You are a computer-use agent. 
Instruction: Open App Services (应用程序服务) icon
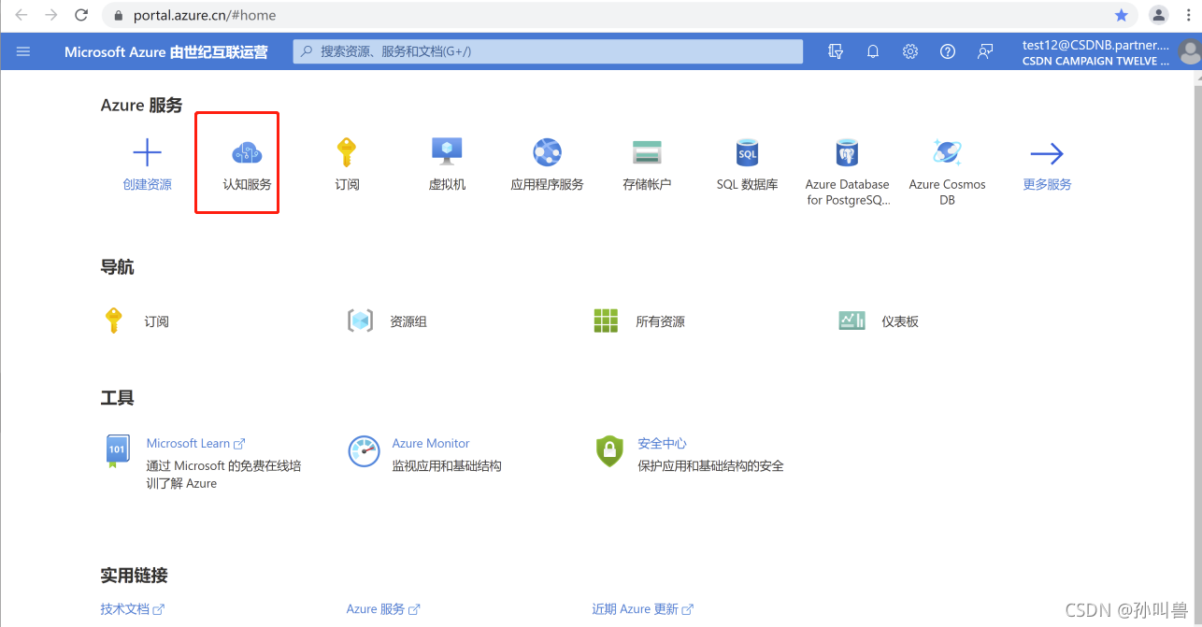tap(547, 152)
